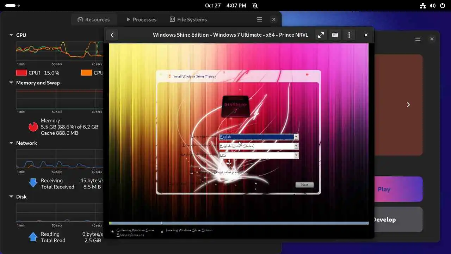The height and width of the screenshot is (254, 451).
Task: Click the '2.5 GiB' total read value
Action: 93,240
